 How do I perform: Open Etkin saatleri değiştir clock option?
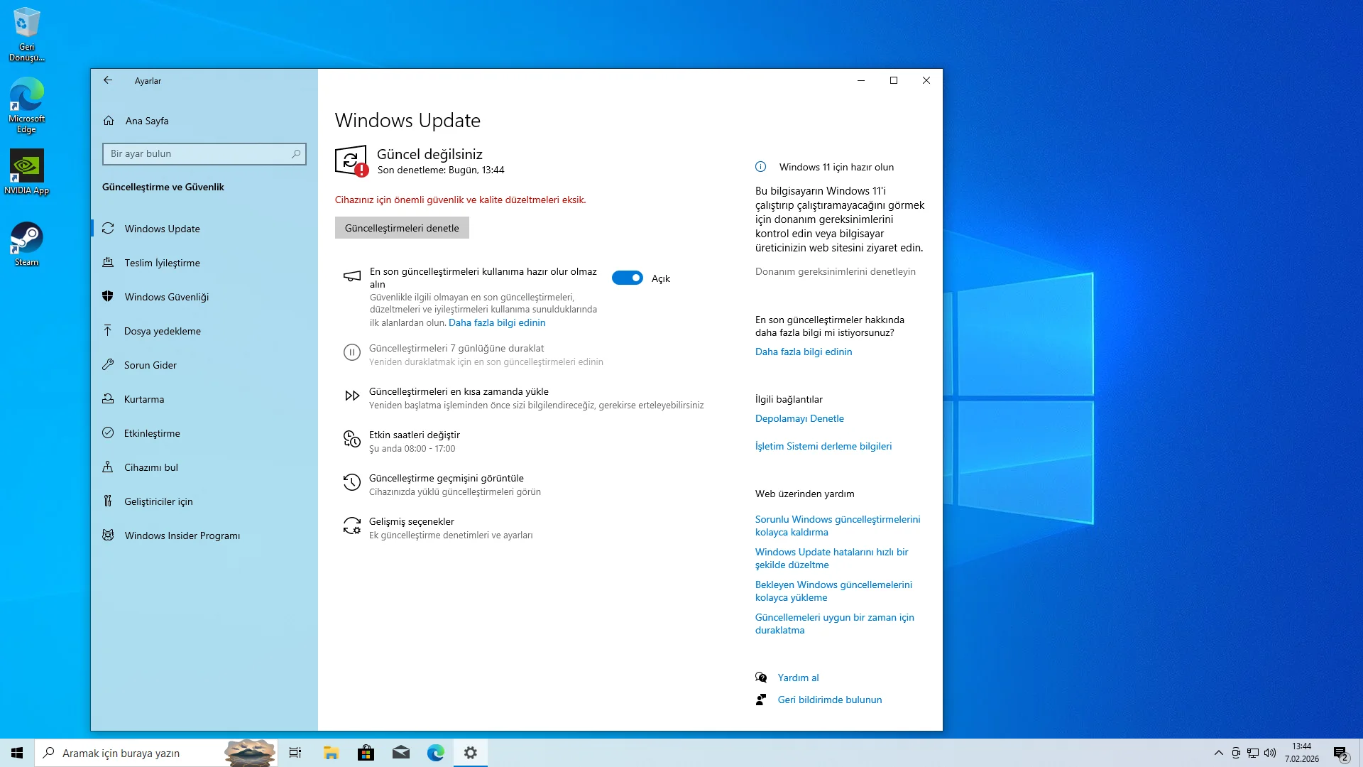point(414,435)
